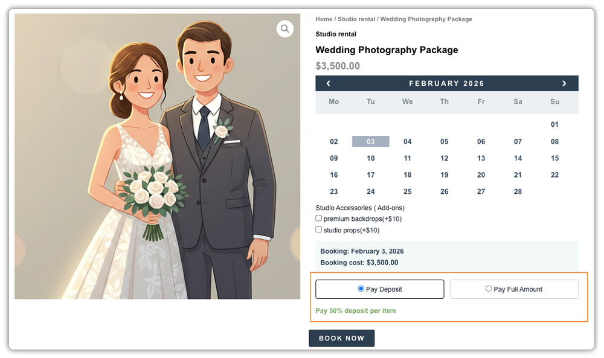Click the Studio rental category label
604x358 pixels.
(335, 34)
